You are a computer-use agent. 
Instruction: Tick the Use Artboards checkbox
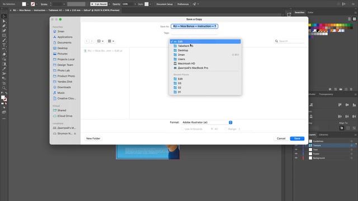tap(182, 129)
